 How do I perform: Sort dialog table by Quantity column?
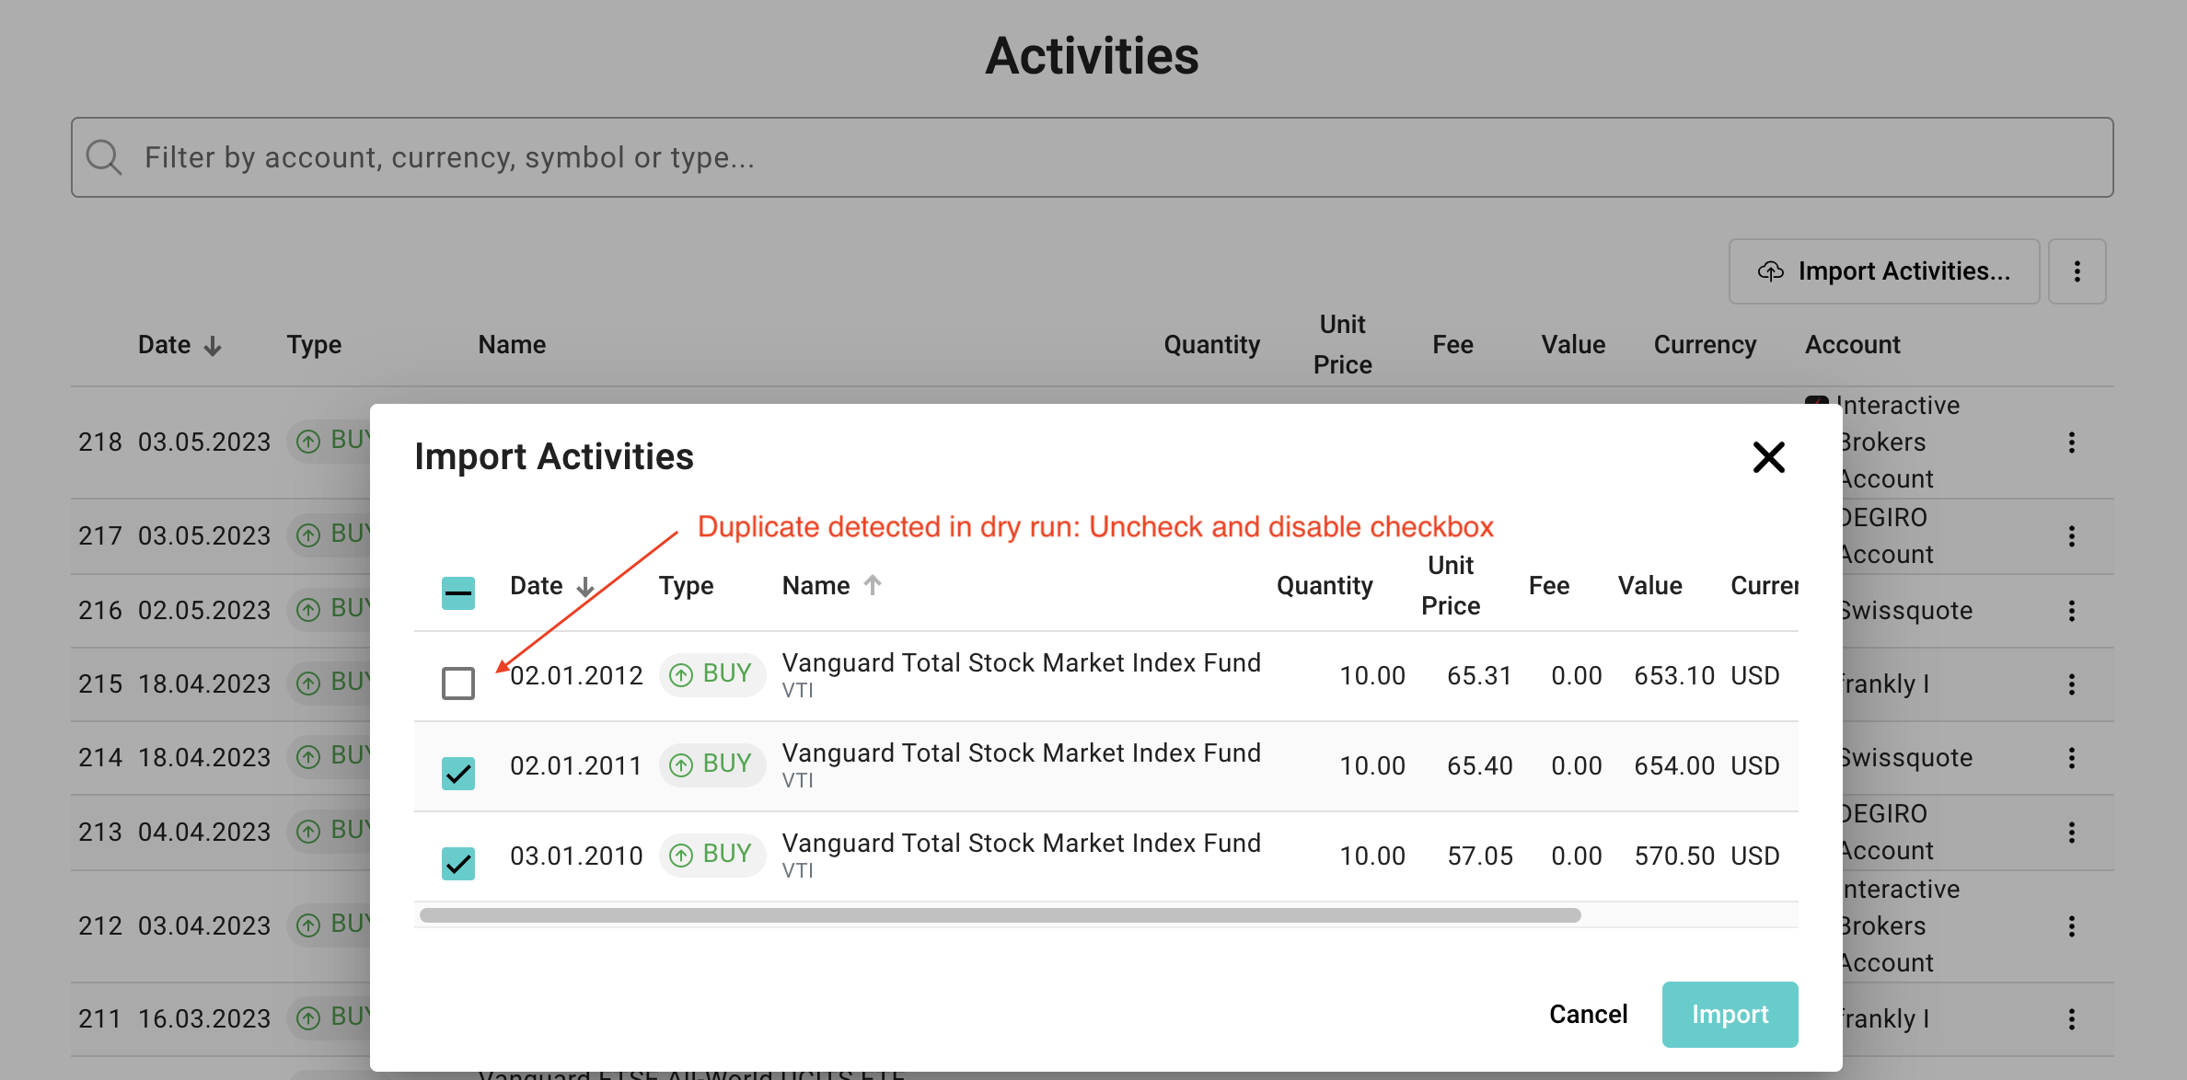coord(1325,586)
